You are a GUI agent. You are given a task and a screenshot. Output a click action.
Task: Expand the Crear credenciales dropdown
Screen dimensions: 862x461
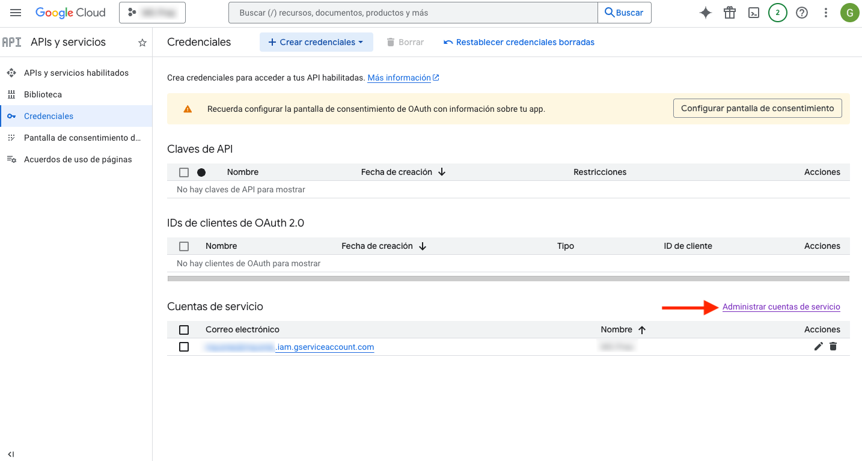[316, 42]
